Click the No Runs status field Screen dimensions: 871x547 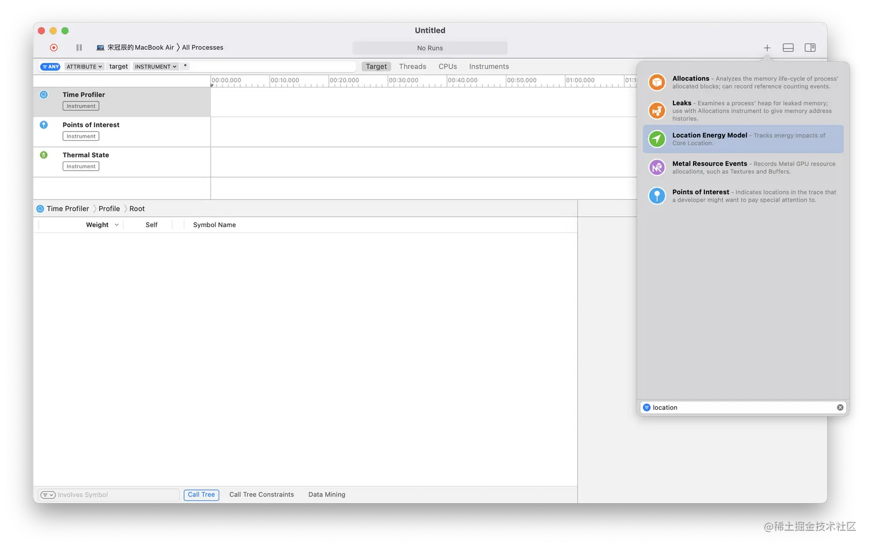point(430,48)
